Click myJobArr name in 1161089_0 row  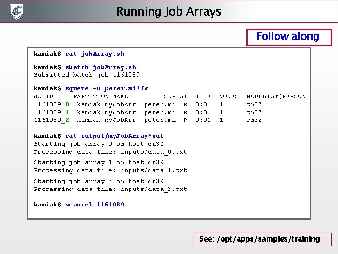pyautogui.click(x=120, y=104)
